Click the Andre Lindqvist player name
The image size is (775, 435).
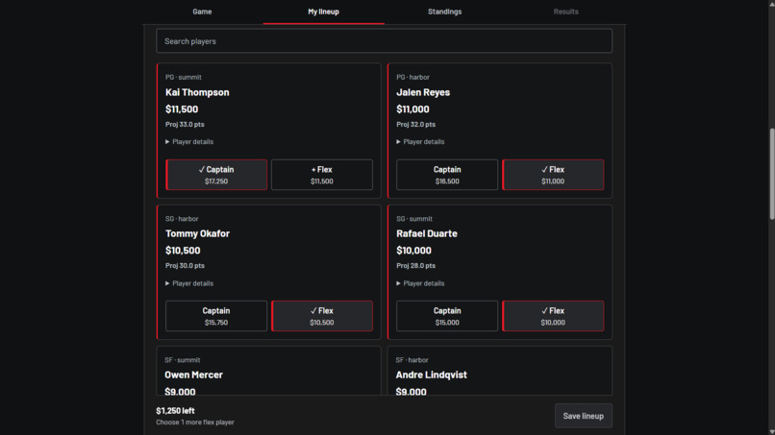(x=431, y=375)
